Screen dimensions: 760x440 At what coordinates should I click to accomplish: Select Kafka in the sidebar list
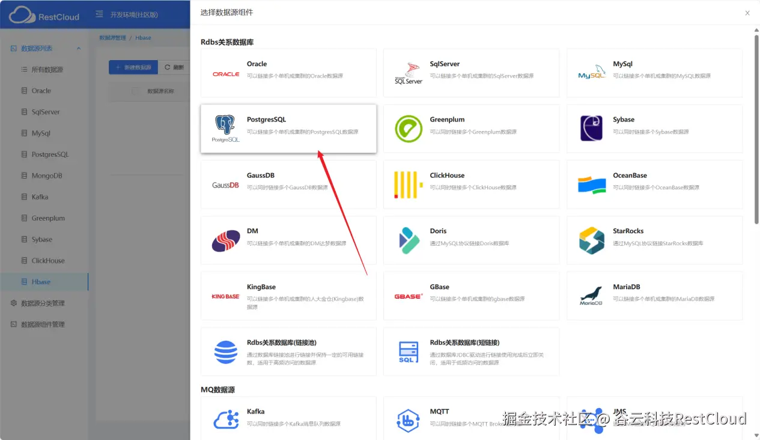tap(44, 197)
